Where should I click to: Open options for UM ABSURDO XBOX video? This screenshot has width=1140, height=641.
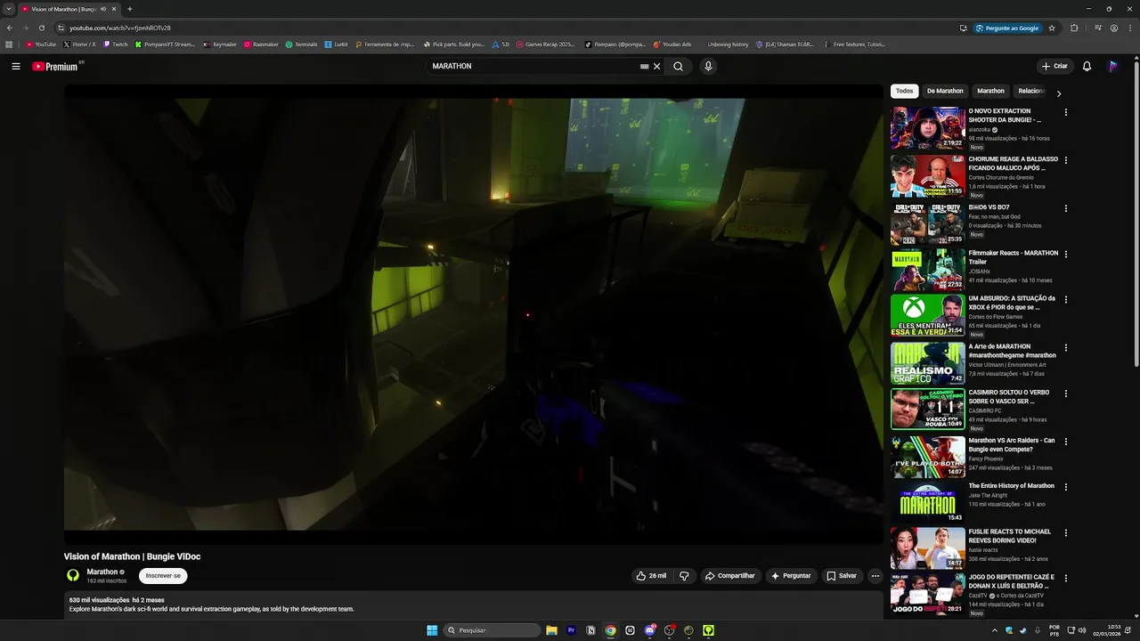tap(1065, 299)
